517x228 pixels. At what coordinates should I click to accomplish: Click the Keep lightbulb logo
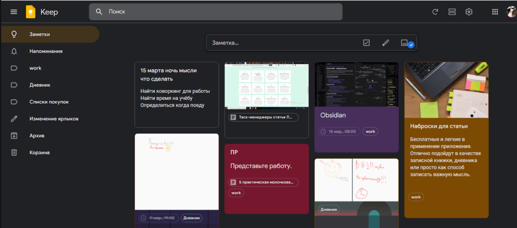point(31,12)
